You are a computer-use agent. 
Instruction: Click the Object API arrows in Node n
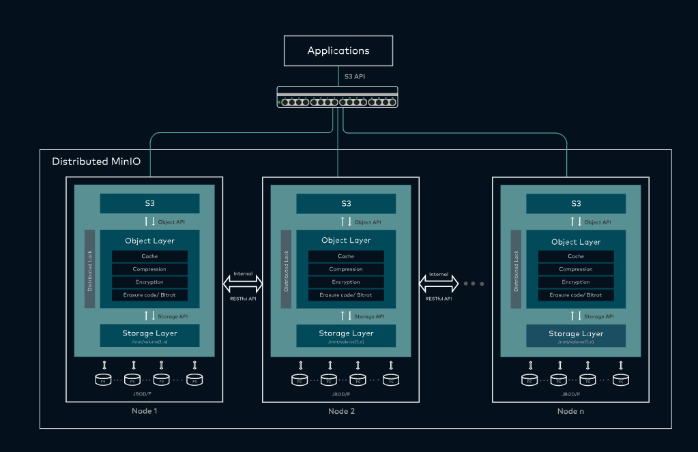pos(576,222)
